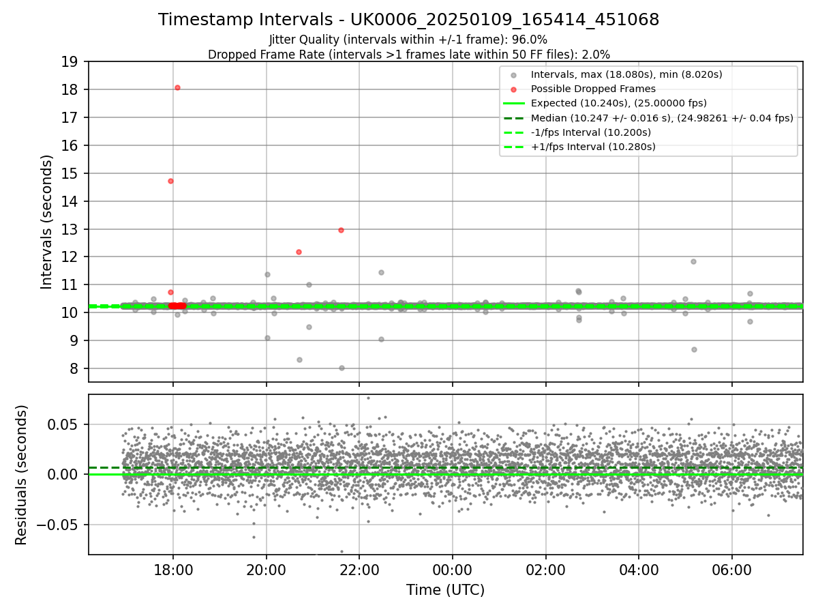The width and height of the screenshot is (818, 614).
Task: Click the gray outlier point near 11.8 seconds after 05:00
Action: tap(693, 261)
